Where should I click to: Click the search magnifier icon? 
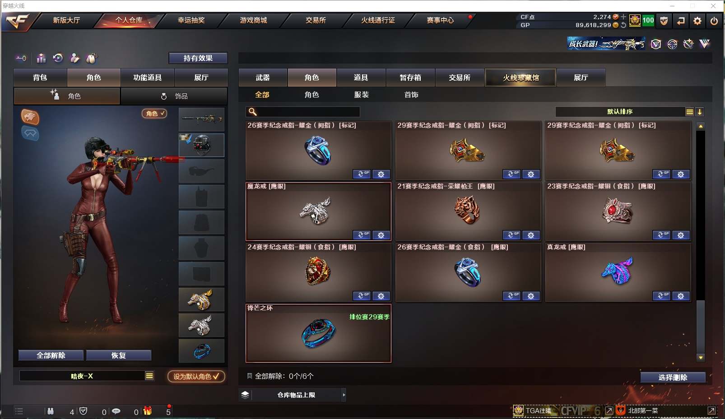pos(253,112)
